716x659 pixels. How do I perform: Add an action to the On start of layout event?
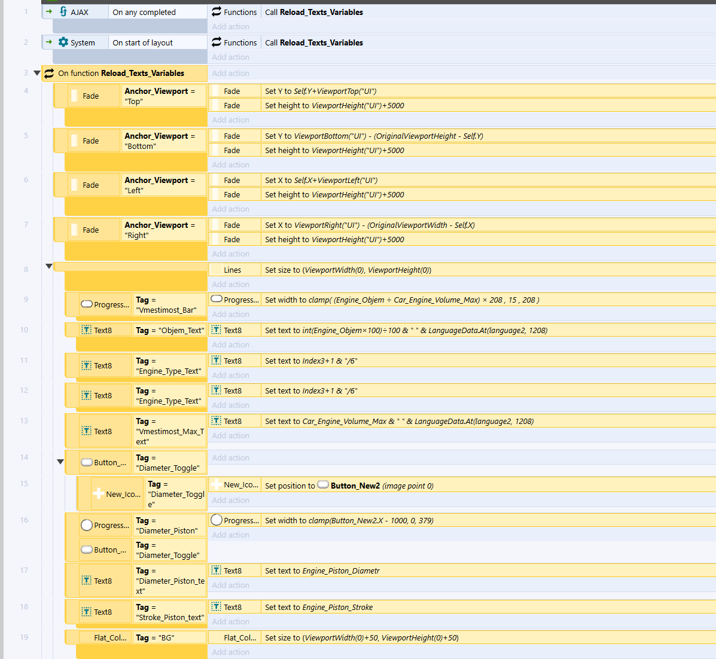click(231, 57)
